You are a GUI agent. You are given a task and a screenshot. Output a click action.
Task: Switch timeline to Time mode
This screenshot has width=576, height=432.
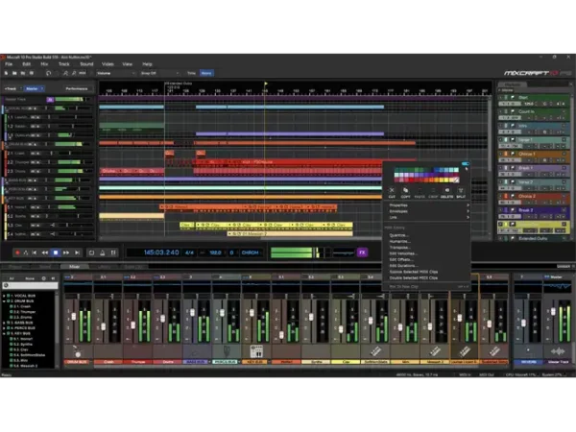[191, 74]
